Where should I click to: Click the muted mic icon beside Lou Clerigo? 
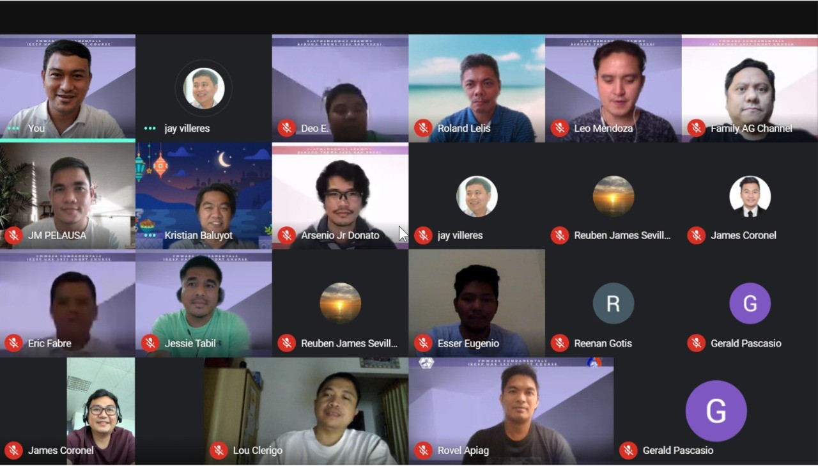(x=219, y=450)
